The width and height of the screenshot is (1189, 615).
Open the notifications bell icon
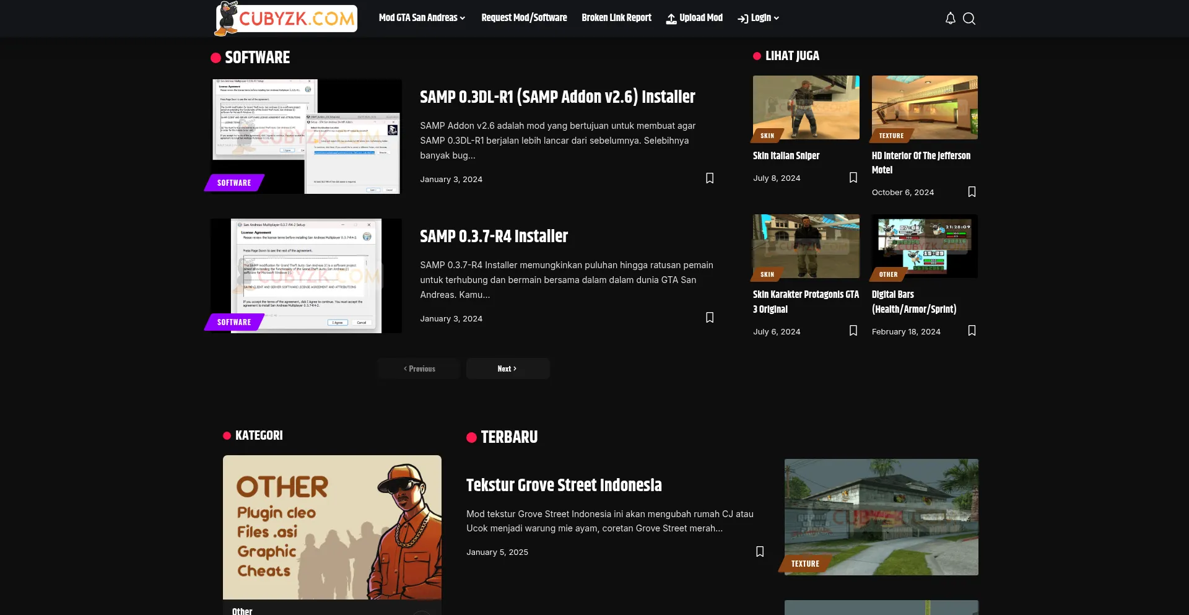[950, 19]
